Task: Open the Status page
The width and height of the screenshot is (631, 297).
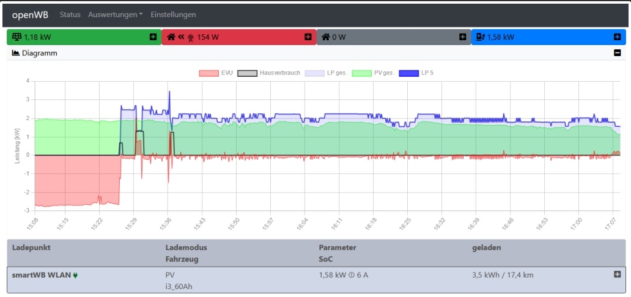Action: pos(70,14)
